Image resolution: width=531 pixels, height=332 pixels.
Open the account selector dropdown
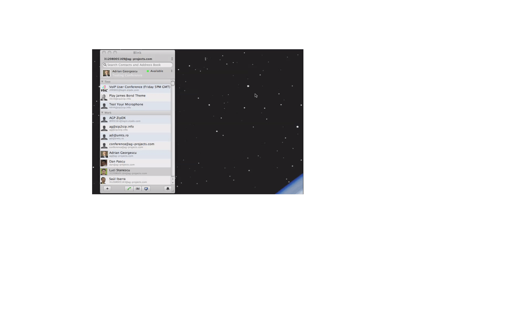click(x=172, y=59)
